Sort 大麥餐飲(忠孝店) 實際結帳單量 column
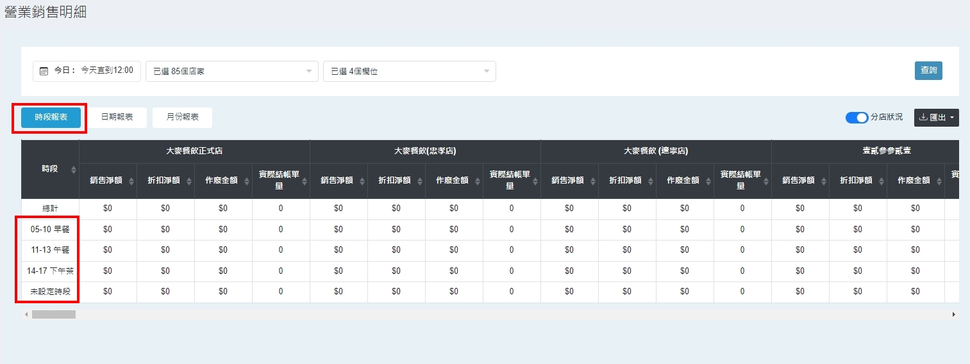970x364 pixels. pyautogui.click(x=535, y=181)
